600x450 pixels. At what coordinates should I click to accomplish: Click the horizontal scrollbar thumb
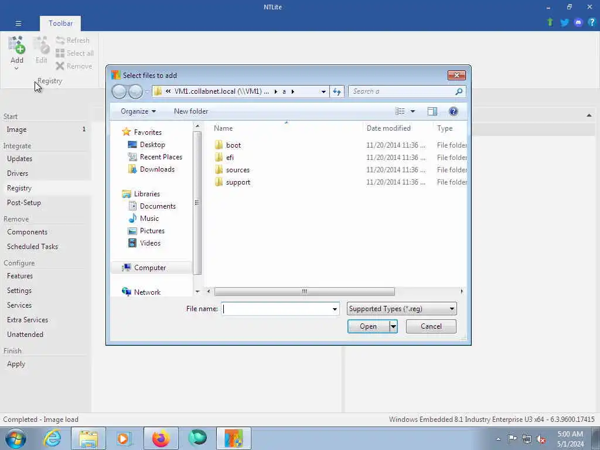point(304,292)
